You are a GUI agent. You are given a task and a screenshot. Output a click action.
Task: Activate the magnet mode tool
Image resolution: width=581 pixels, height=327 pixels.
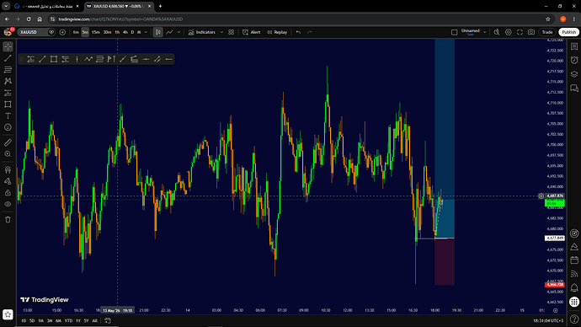[x=8, y=169]
